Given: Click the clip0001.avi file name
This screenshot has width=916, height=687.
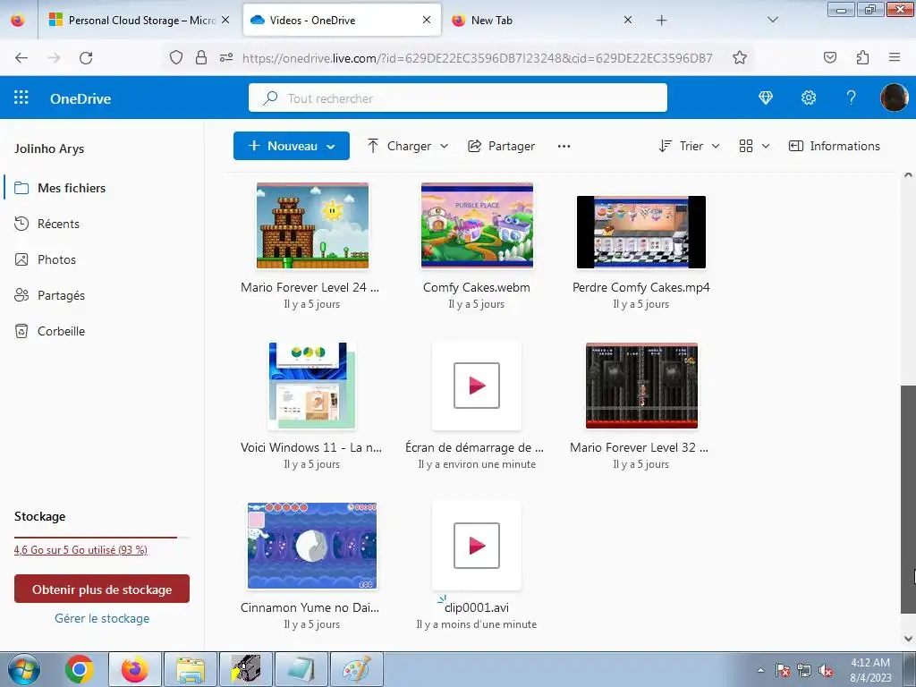Looking at the screenshot, I should tap(476, 607).
